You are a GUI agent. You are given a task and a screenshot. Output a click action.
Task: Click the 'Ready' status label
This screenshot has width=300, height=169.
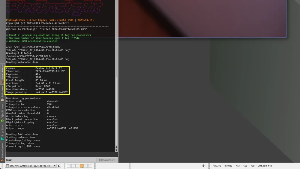pyautogui.click(x=9, y=160)
